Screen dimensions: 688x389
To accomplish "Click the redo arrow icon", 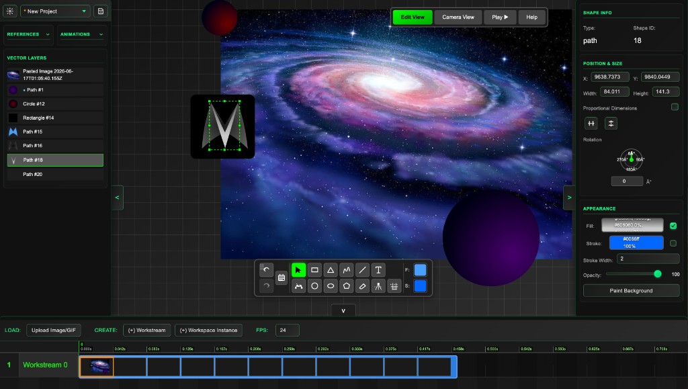I will pyautogui.click(x=266, y=286).
